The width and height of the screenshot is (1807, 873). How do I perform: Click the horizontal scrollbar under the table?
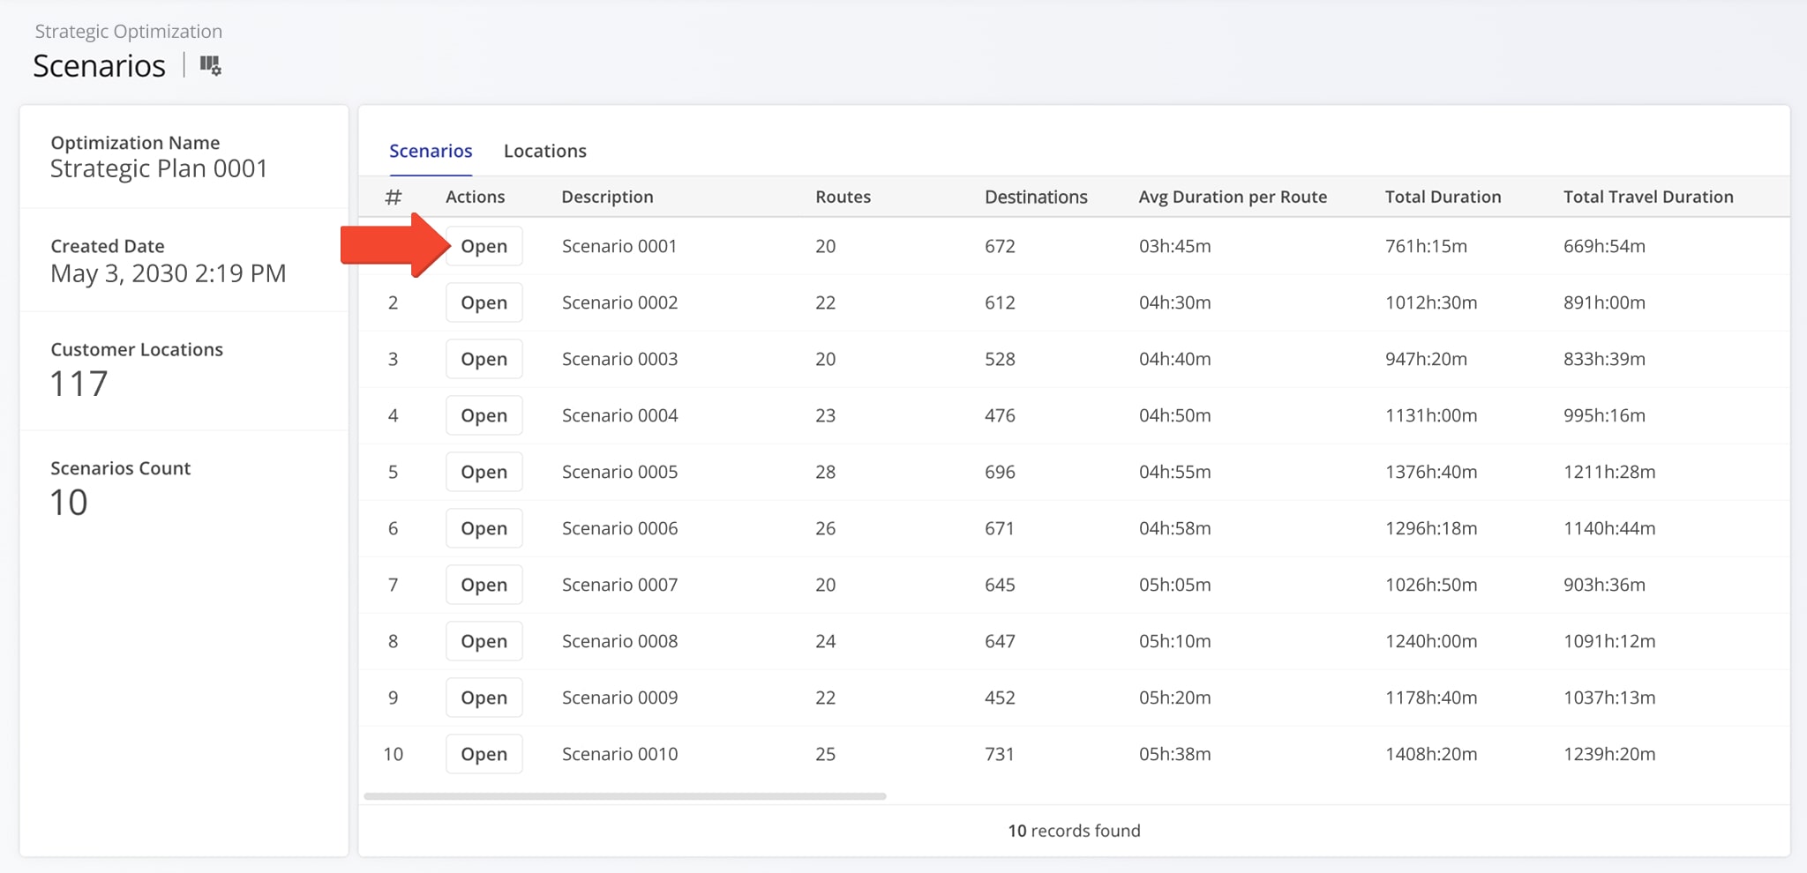click(625, 796)
